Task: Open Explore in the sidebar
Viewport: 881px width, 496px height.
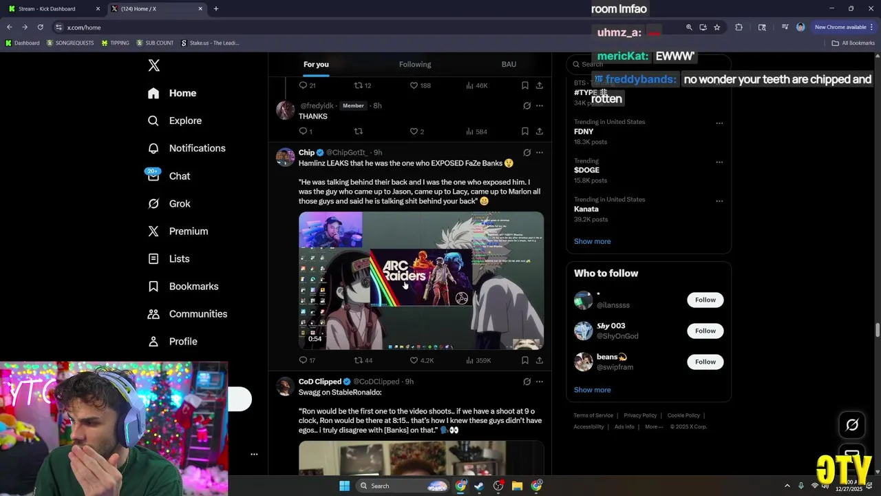Action: click(175, 121)
